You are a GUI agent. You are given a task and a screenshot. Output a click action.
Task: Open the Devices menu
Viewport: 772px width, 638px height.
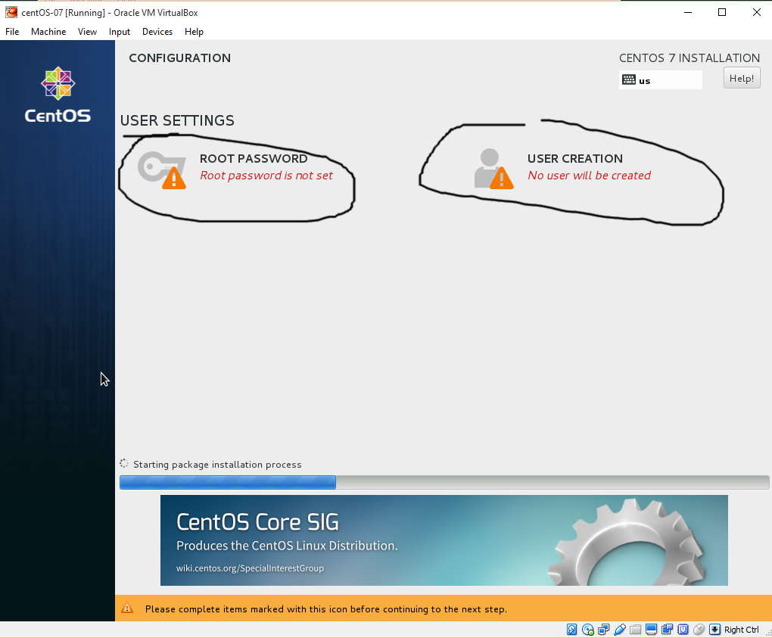pos(157,32)
